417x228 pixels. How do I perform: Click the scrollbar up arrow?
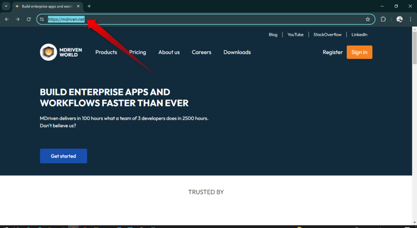(414, 29)
